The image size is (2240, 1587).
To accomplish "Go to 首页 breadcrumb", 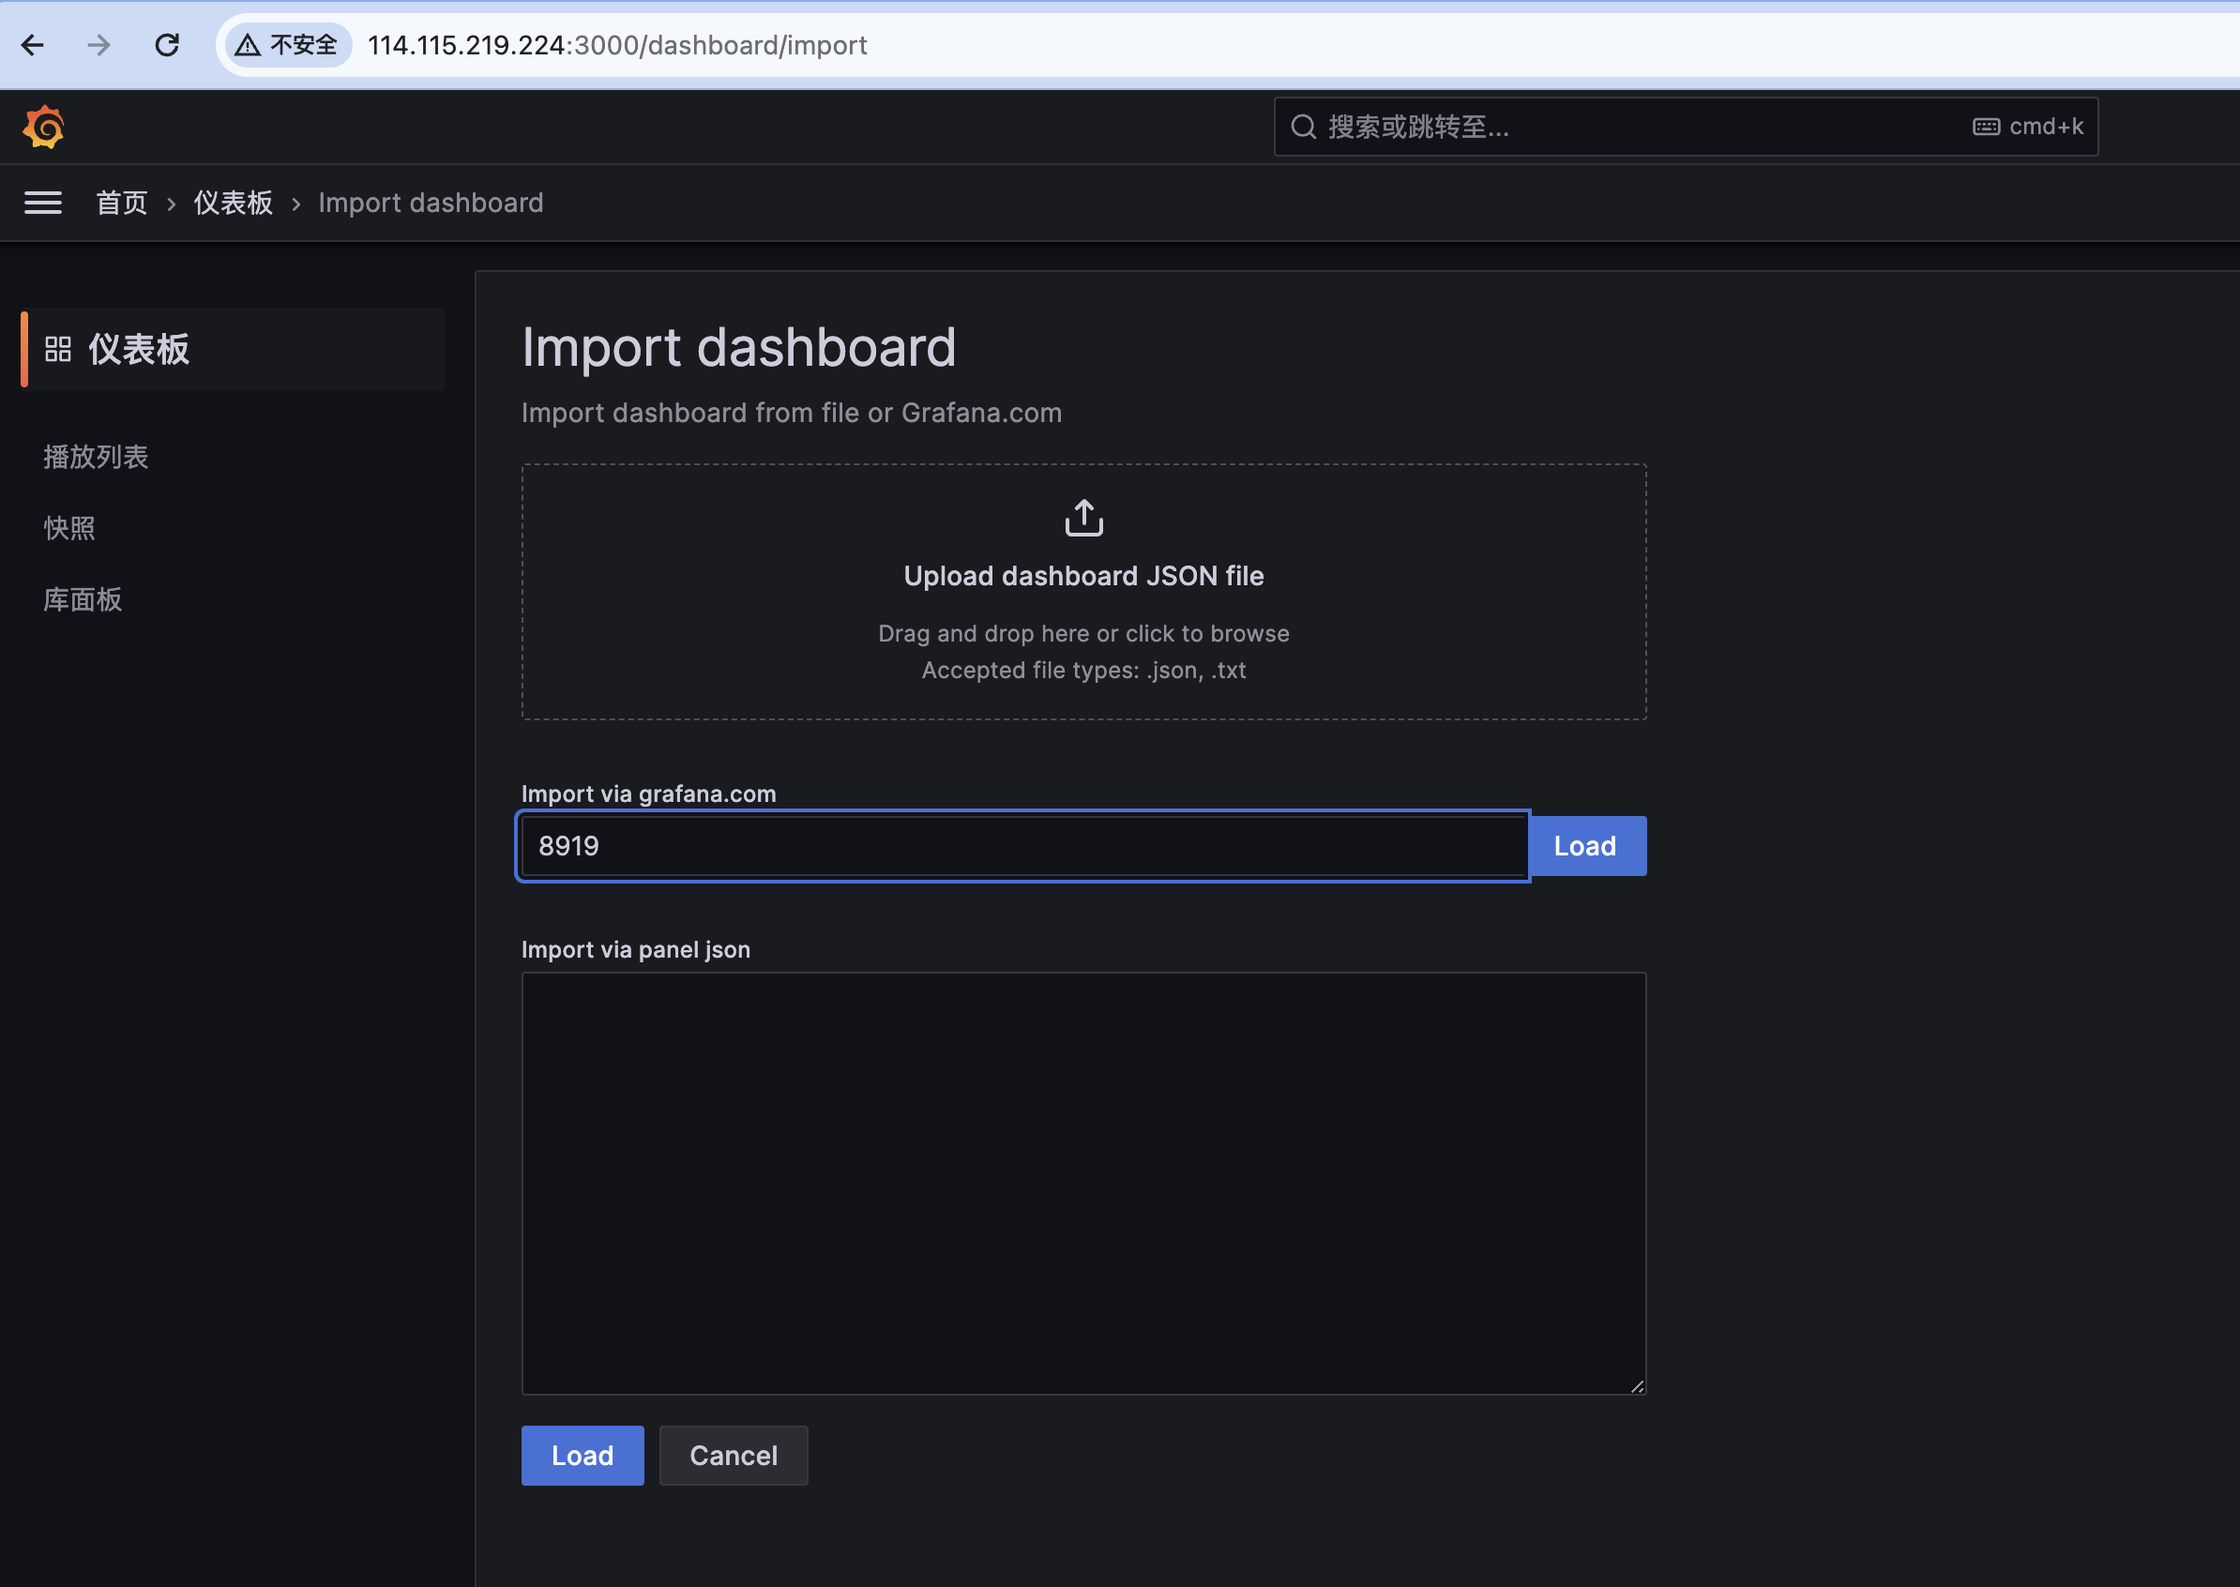I will pyautogui.click(x=121, y=203).
